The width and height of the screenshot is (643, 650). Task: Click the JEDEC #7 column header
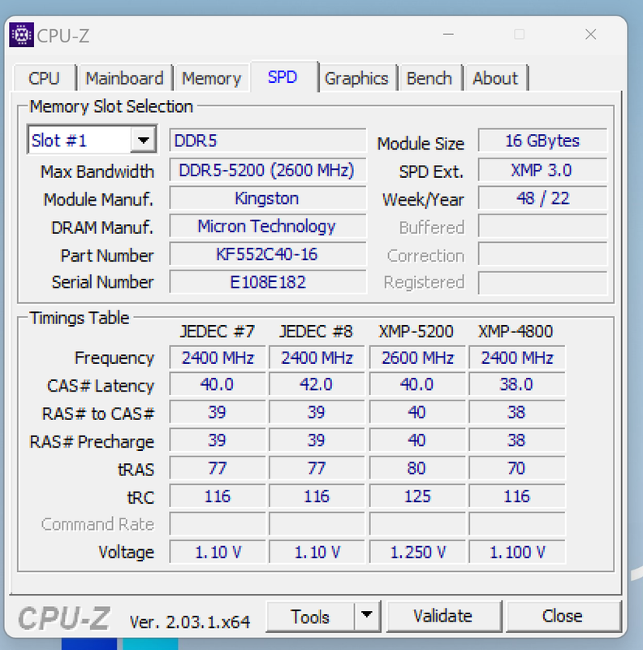coord(217,331)
